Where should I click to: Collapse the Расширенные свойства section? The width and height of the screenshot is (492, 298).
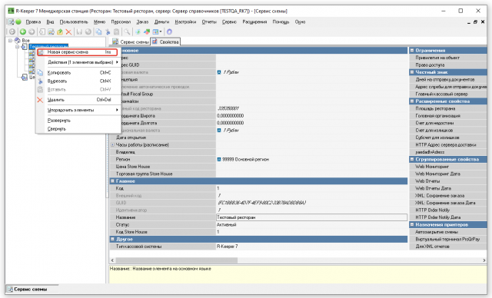[412, 101]
